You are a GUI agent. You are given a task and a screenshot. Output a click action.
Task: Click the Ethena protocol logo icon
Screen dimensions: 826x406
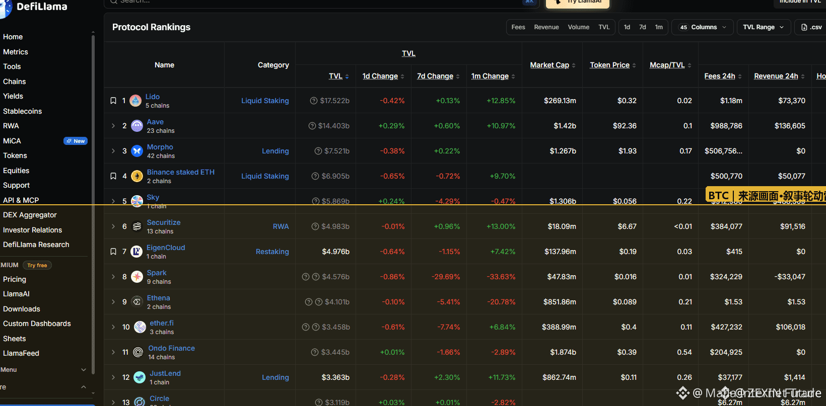coord(137,302)
